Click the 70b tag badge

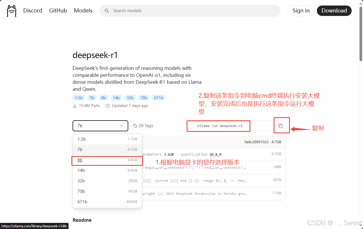144,98
